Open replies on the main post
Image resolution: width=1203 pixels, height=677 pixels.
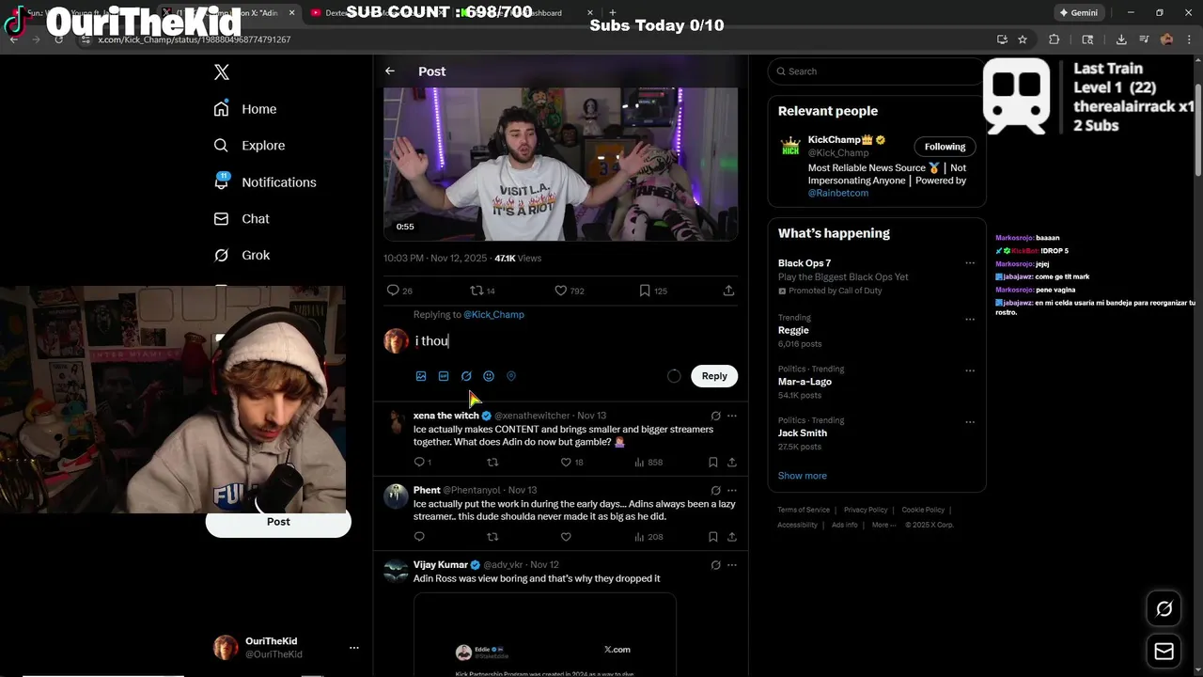point(399,291)
